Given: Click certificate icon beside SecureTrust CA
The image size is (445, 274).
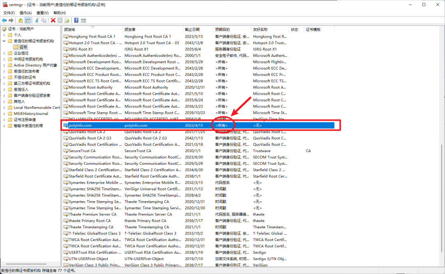Looking at the screenshot, I should click(x=66, y=151).
